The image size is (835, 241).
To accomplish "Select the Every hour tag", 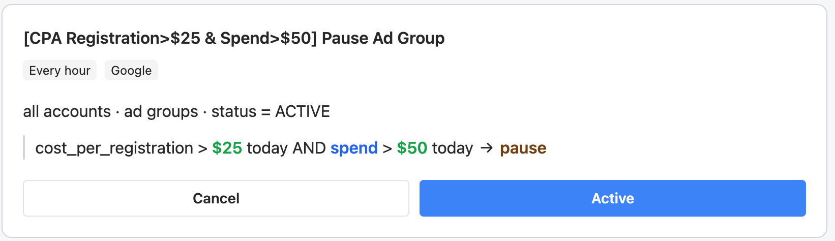I will 59,70.
